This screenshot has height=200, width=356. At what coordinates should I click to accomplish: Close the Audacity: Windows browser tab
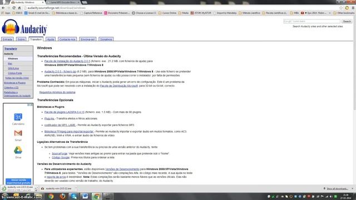(x=43, y=2)
